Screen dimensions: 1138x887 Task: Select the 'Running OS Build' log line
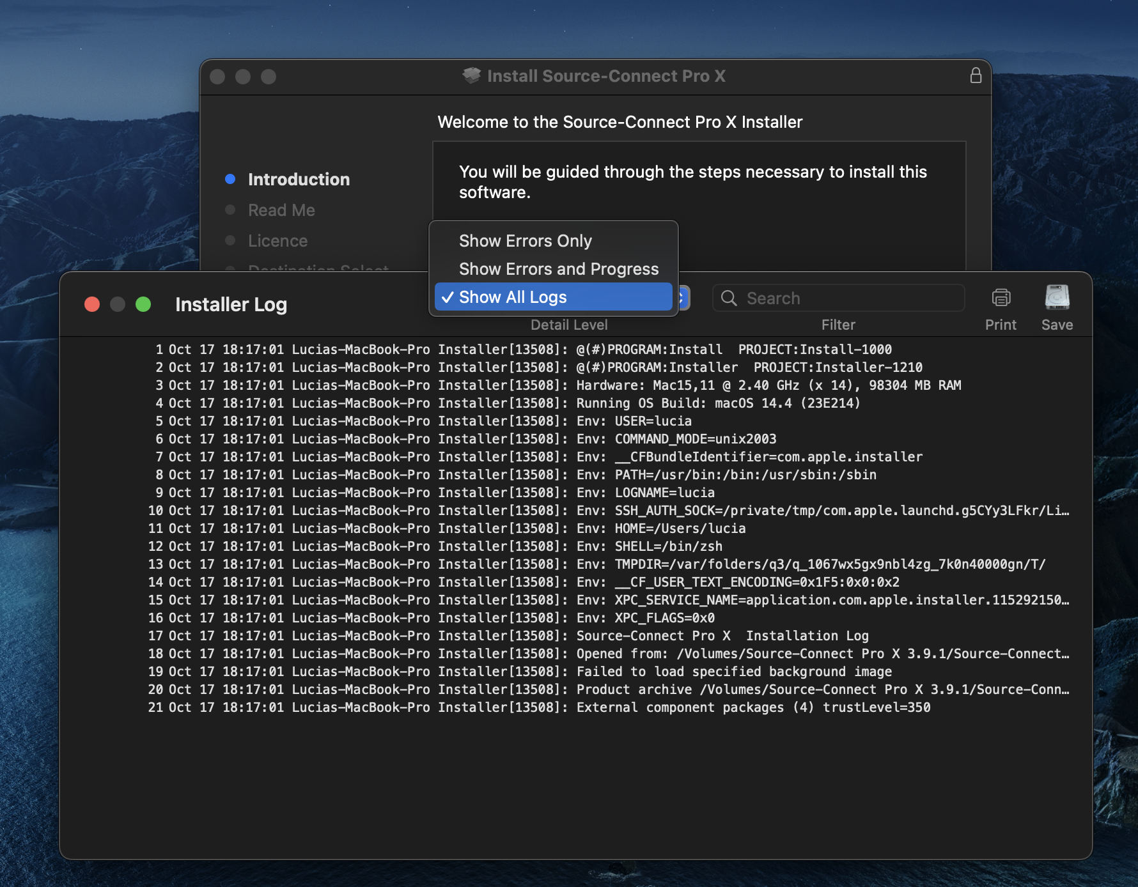[x=717, y=403]
